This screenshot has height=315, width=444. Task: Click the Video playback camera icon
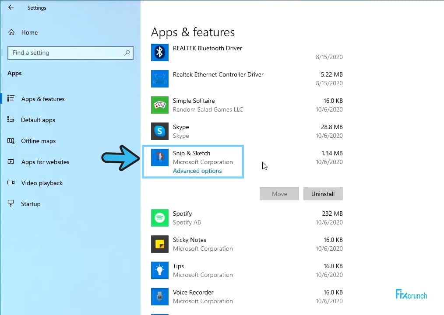(x=11, y=182)
